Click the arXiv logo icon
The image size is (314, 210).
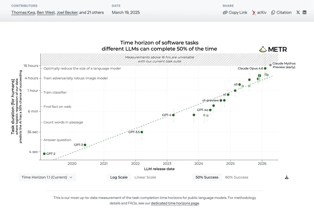pyautogui.click(x=254, y=13)
